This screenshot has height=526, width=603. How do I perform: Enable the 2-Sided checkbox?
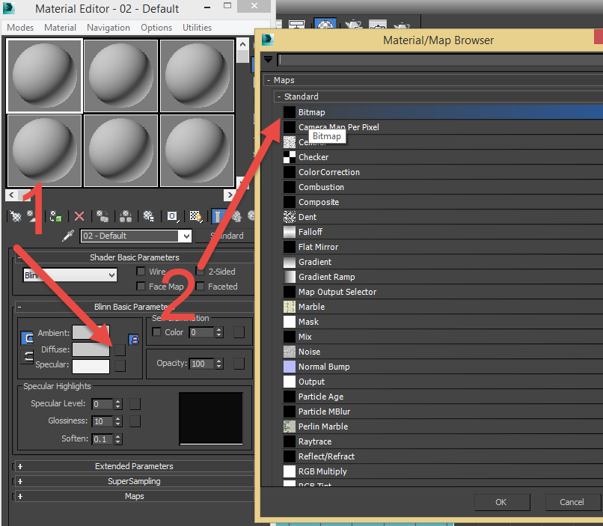coord(200,272)
